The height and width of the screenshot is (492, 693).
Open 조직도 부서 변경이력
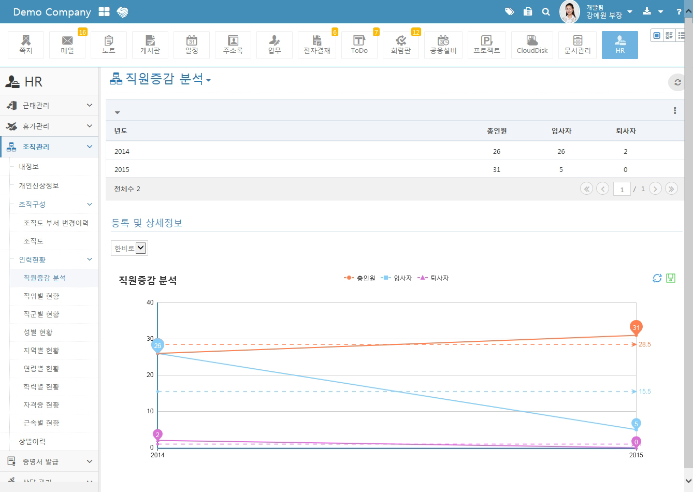[56, 223]
